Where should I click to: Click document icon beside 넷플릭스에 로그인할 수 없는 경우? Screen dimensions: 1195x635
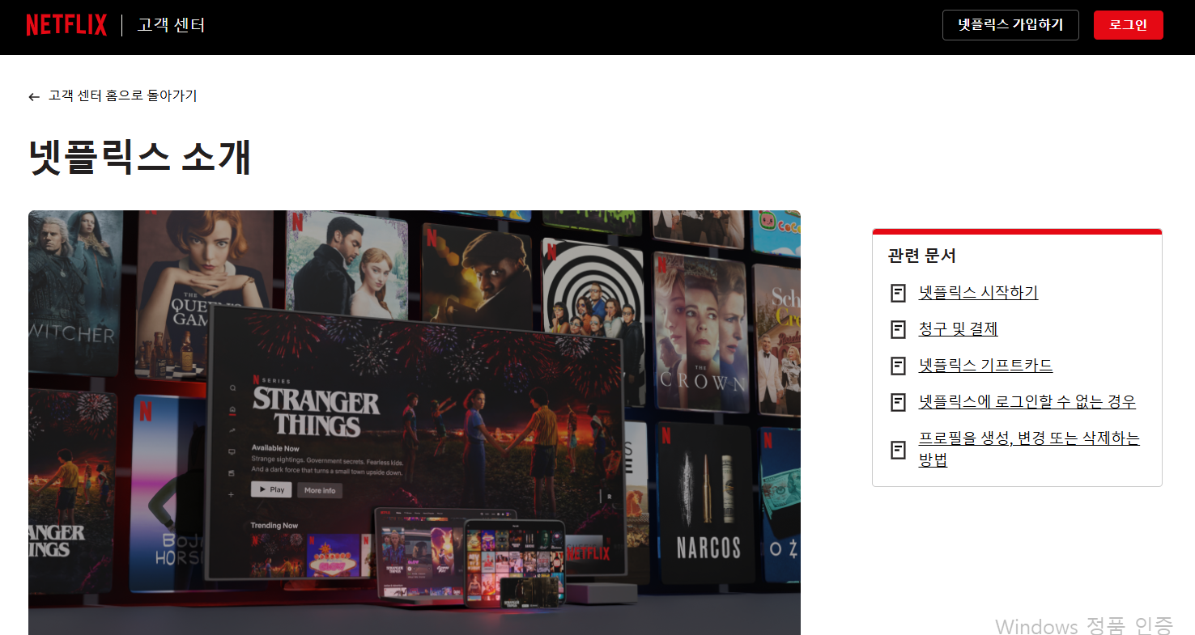click(x=898, y=402)
